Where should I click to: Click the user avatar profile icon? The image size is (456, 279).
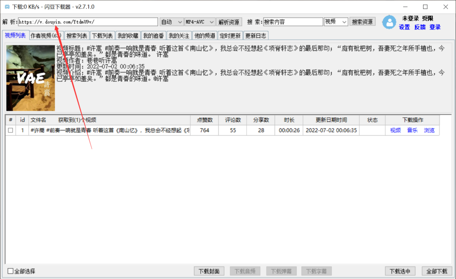(389, 22)
